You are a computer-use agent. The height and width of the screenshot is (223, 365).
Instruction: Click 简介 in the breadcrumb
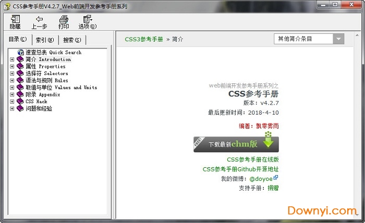178,39
